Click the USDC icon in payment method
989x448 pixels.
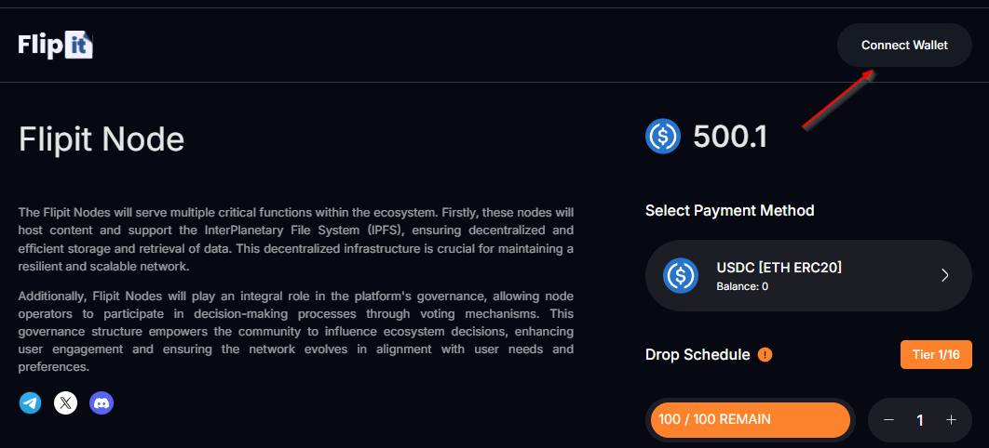click(x=681, y=276)
